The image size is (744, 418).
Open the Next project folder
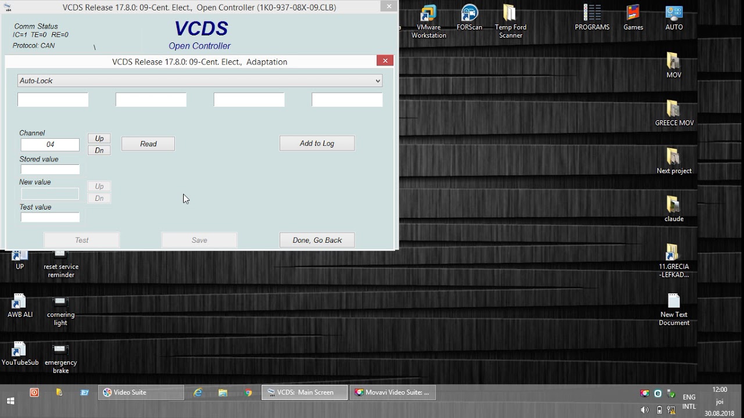point(674,161)
